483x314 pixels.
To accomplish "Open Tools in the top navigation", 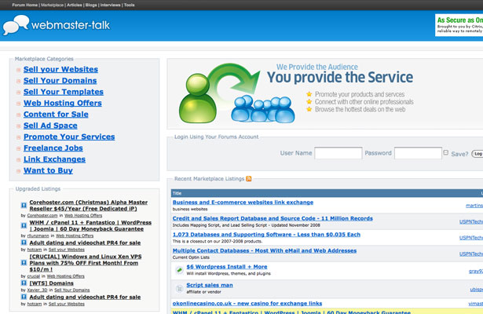I will (x=130, y=5).
